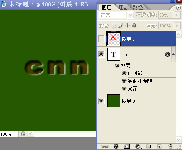
Task: Open the add layer style menu
Action: (116, 146)
